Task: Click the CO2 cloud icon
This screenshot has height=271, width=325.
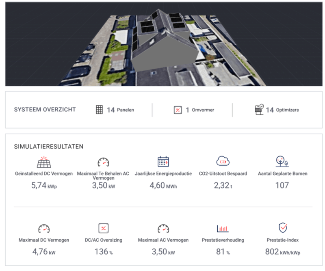Action: click(223, 161)
